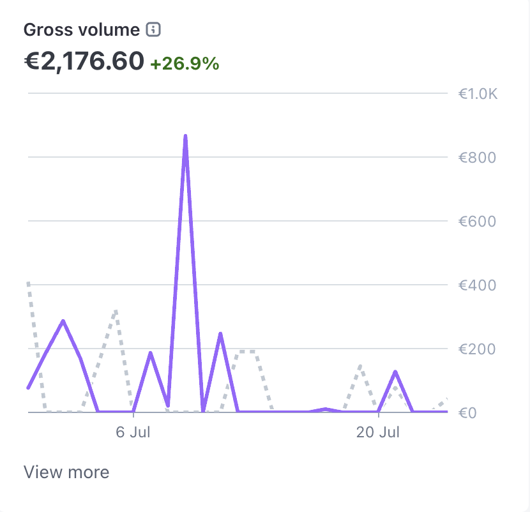Toggle the previous period dashed line
Image resolution: width=530 pixels, height=512 pixels.
coord(114,311)
